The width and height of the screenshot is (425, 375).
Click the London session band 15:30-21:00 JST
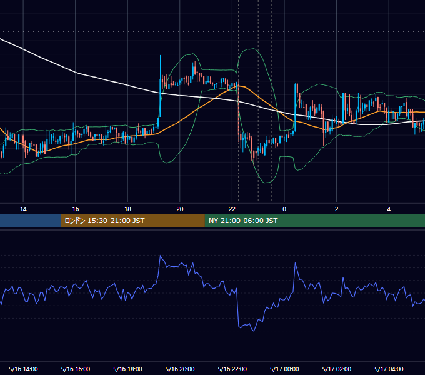coord(132,221)
